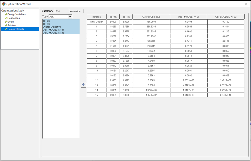The height and width of the screenshot is (161, 251).
Task: Click the Overall Objective column header
Action: [x=151, y=17]
